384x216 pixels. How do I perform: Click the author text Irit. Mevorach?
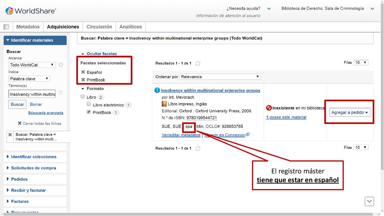181,97
